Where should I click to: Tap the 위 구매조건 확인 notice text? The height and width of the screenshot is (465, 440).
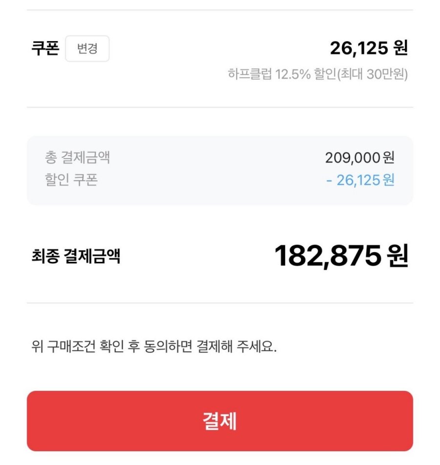pos(153,348)
